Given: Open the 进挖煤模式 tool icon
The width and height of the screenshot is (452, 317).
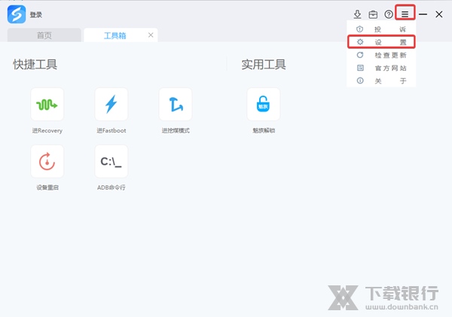Looking at the screenshot, I should 176,105.
